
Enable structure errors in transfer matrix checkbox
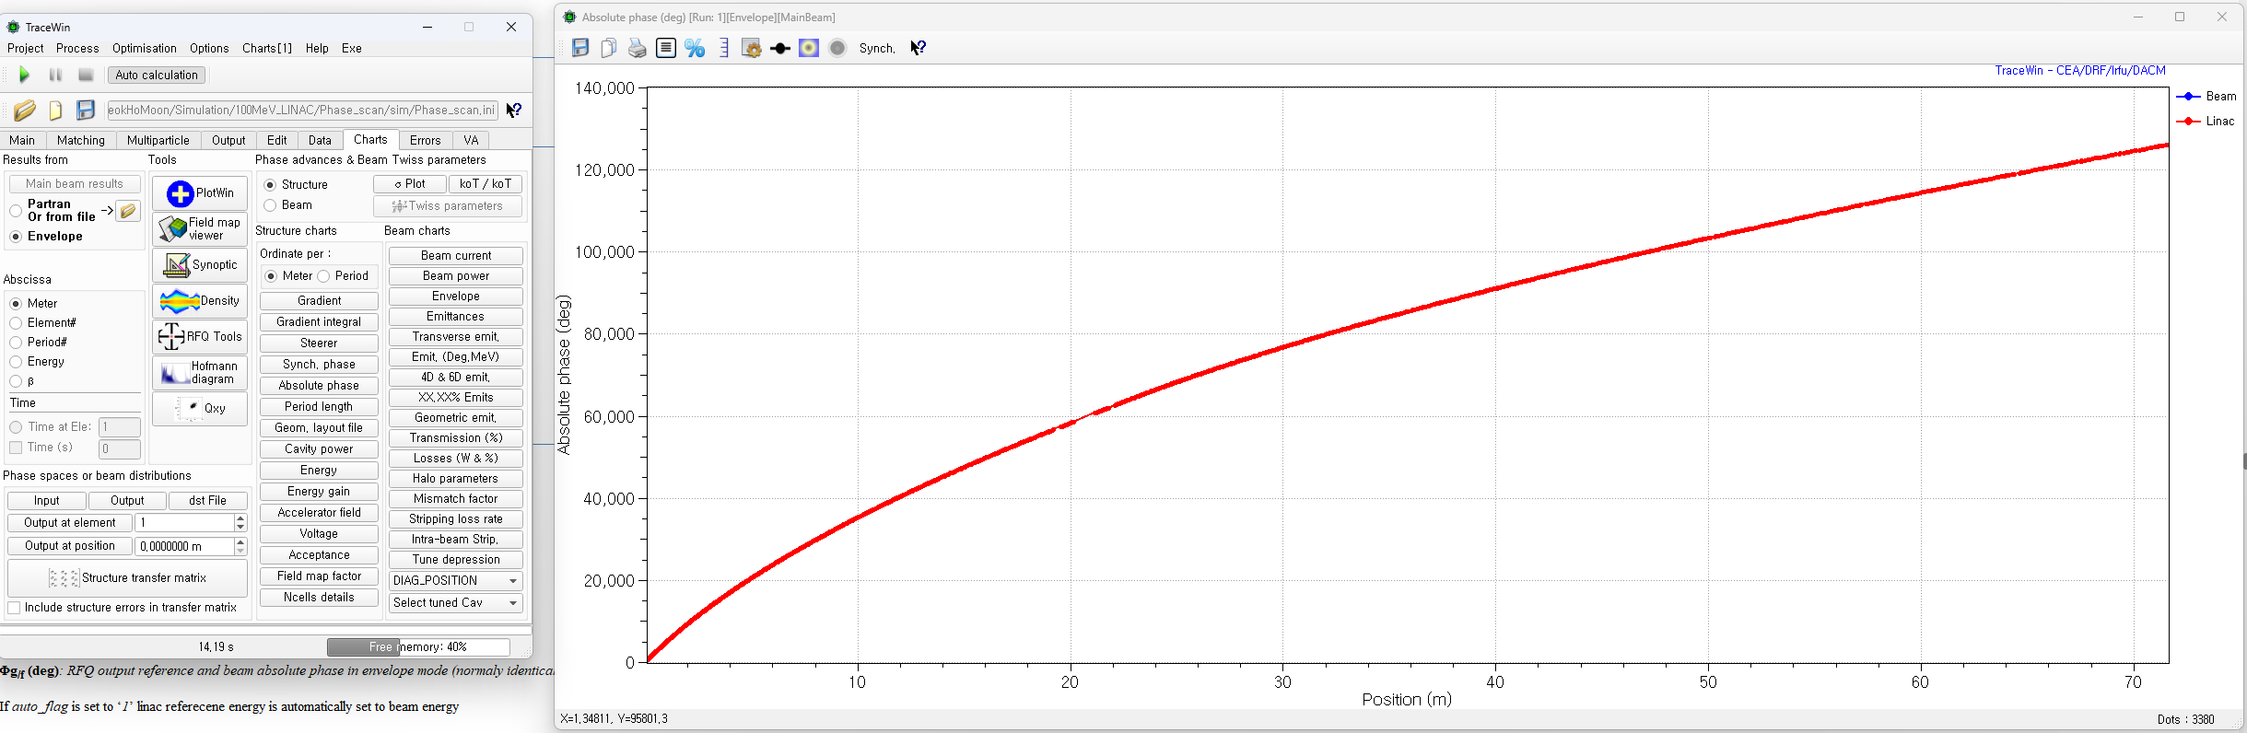pyautogui.click(x=15, y=608)
